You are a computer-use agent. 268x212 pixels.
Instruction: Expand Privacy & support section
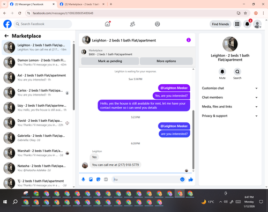230,116
